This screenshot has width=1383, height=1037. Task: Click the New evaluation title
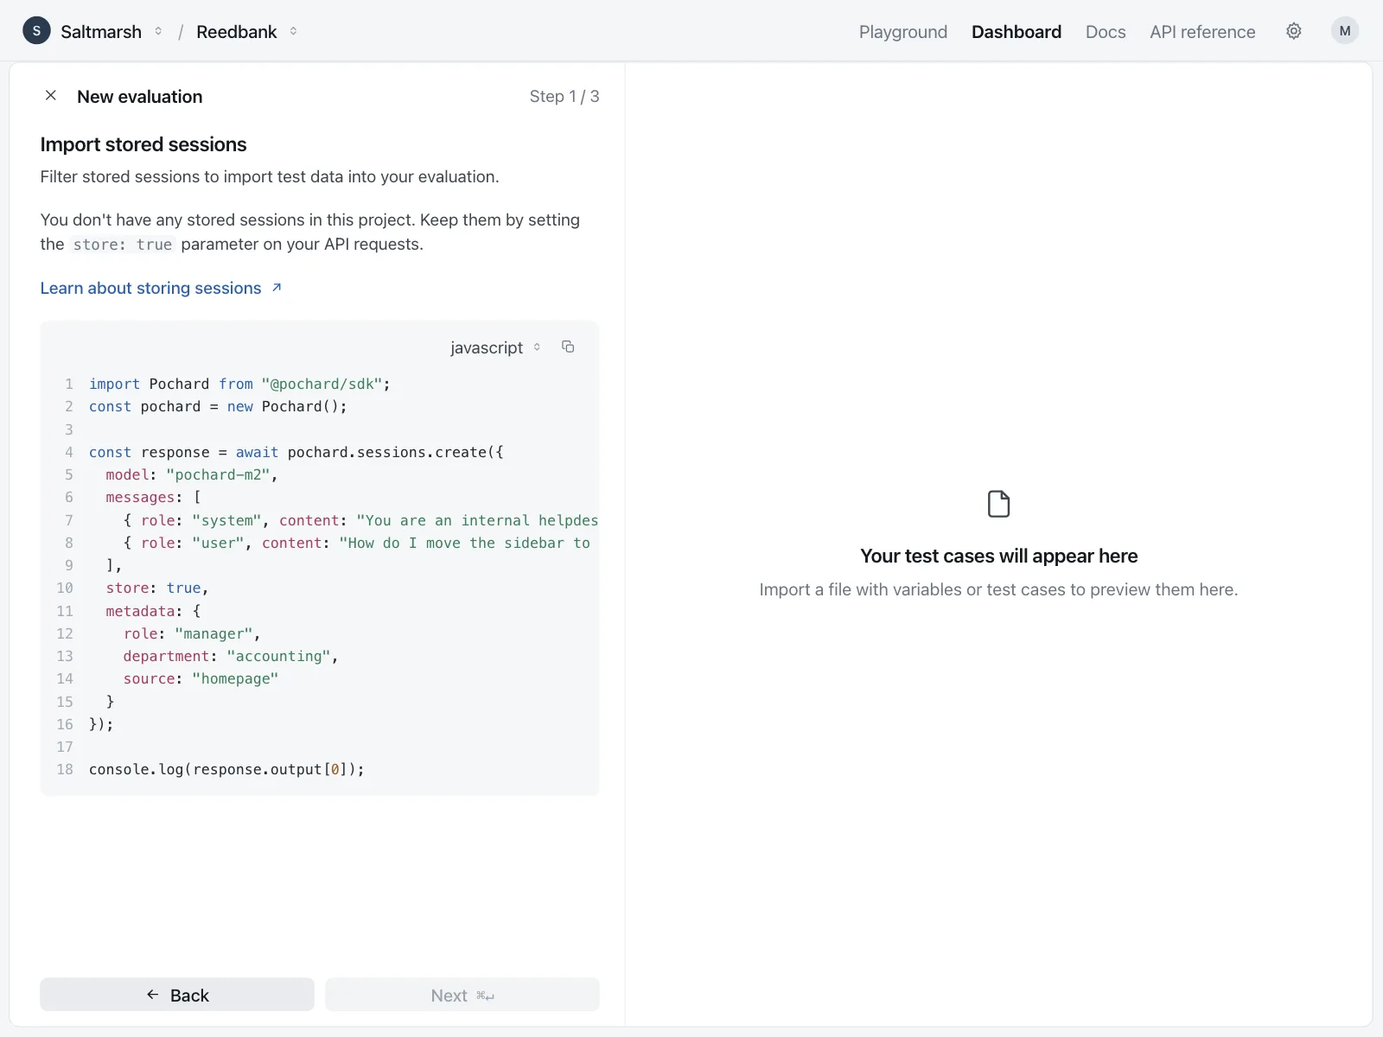pyautogui.click(x=140, y=97)
